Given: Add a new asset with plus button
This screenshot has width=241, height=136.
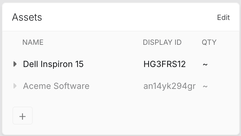Looking at the screenshot, I should pyautogui.click(x=23, y=116).
